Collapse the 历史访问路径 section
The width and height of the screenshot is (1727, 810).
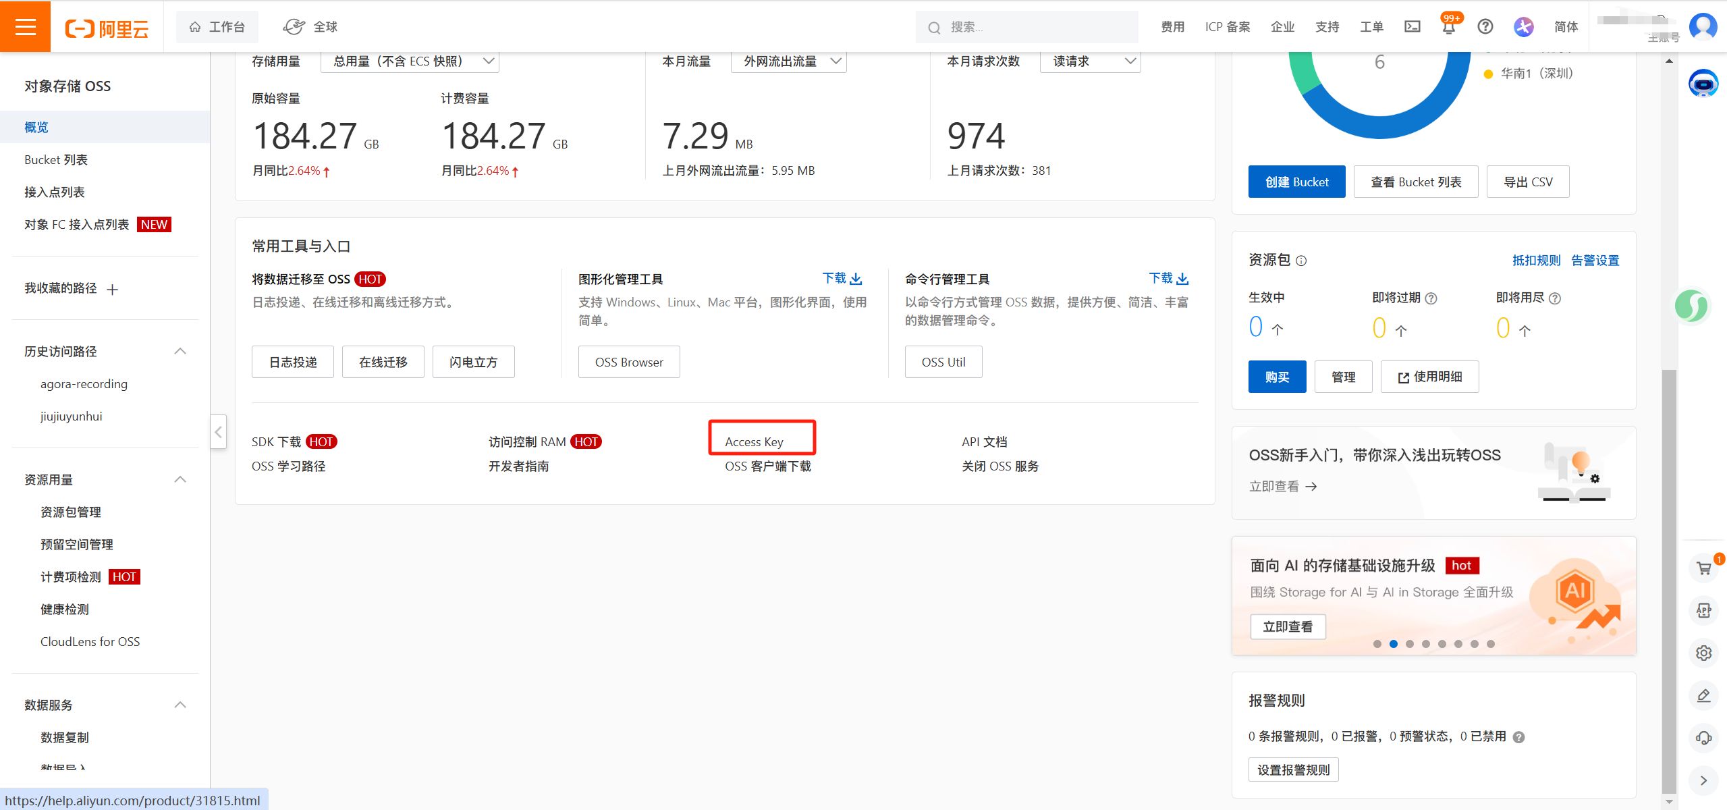tap(180, 351)
